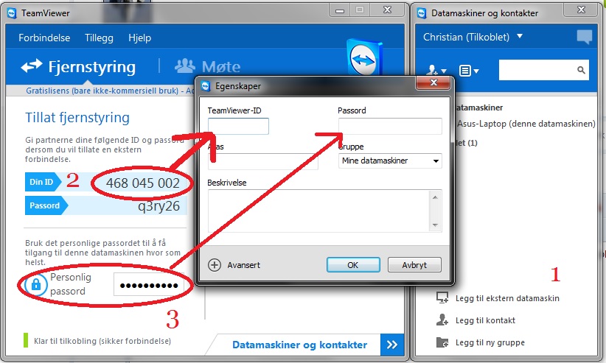This screenshot has width=606, height=363.
Task: Click TeamViewer title bar app icon
Action: [12, 13]
